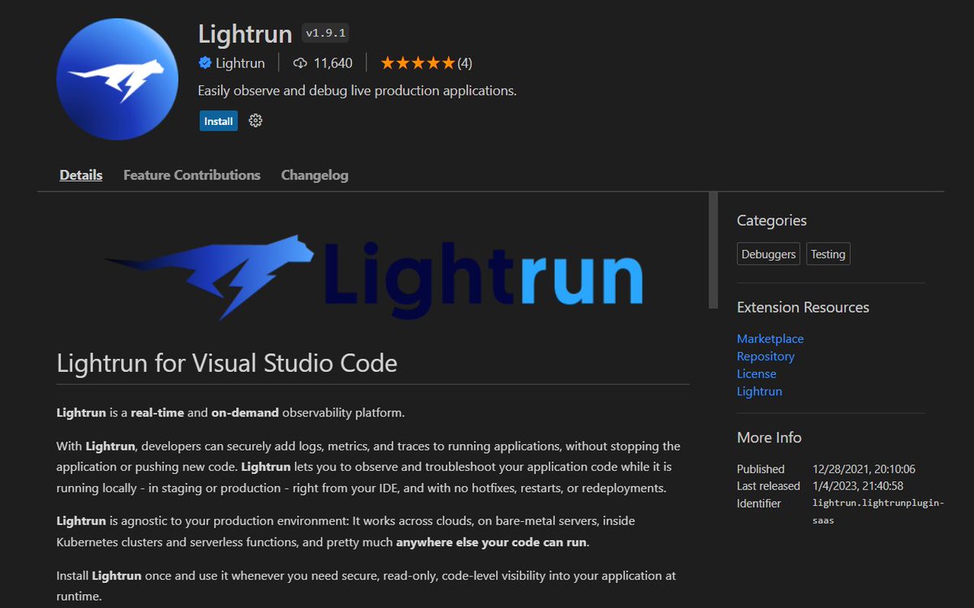Open the Lightrun publisher link
This screenshot has height=608, width=974.
240,63
